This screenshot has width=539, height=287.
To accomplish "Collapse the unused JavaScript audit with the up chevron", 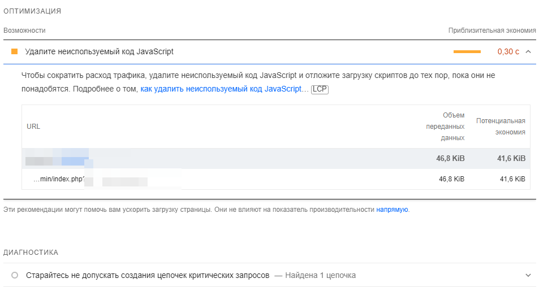I will point(528,51).
